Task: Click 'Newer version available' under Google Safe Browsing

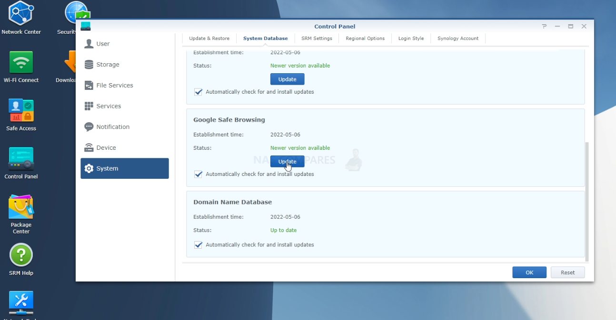Action: pos(300,148)
